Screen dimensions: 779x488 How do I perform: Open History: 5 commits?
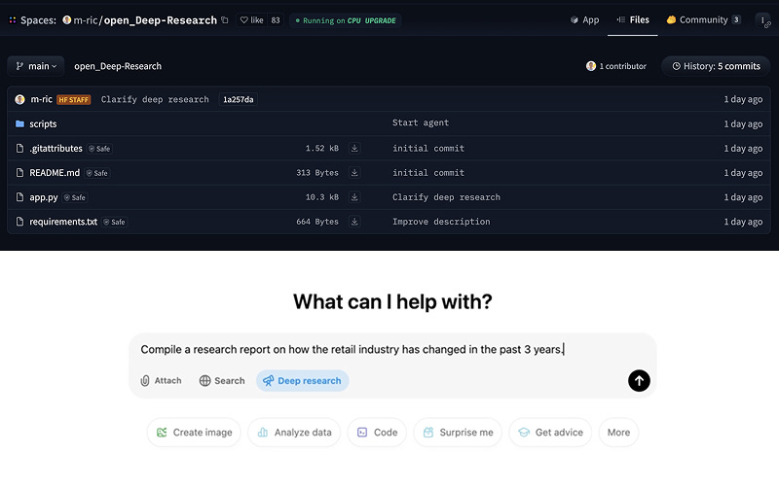(716, 66)
